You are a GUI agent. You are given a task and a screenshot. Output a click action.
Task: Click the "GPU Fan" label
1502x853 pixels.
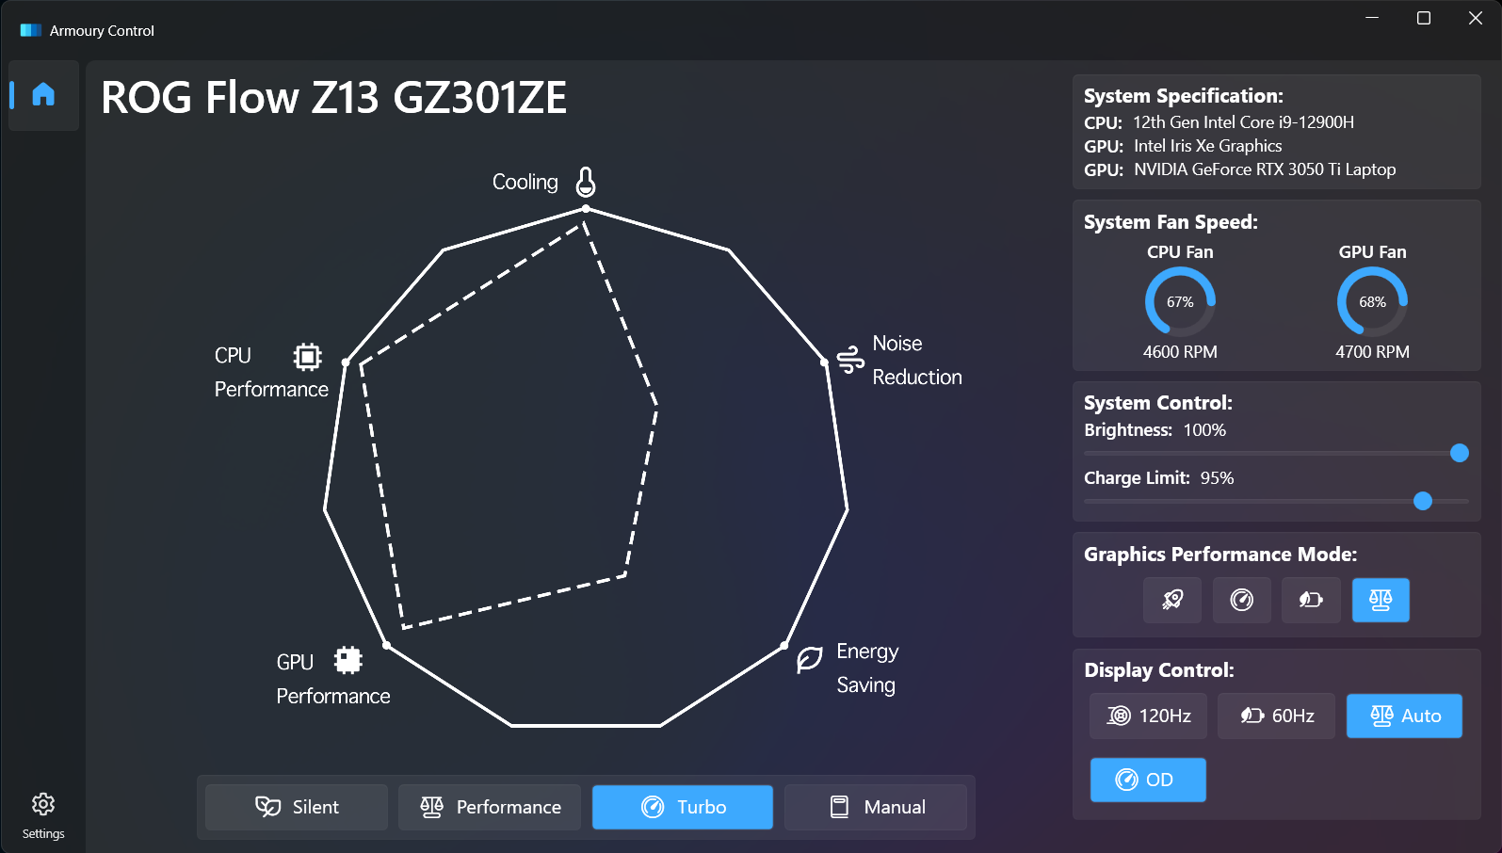click(x=1372, y=252)
